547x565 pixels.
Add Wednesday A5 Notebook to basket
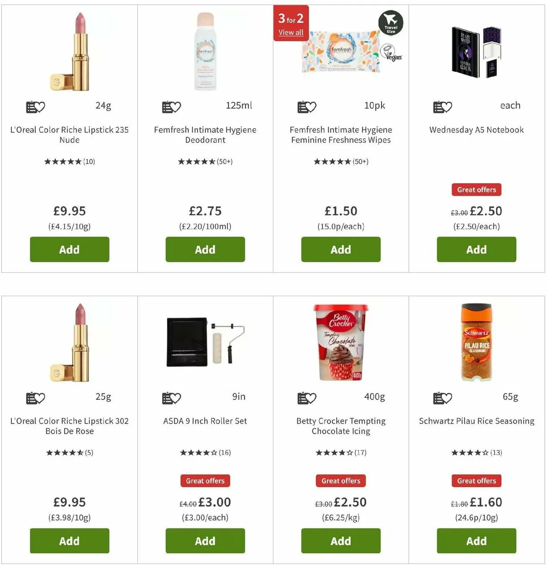coord(476,249)
